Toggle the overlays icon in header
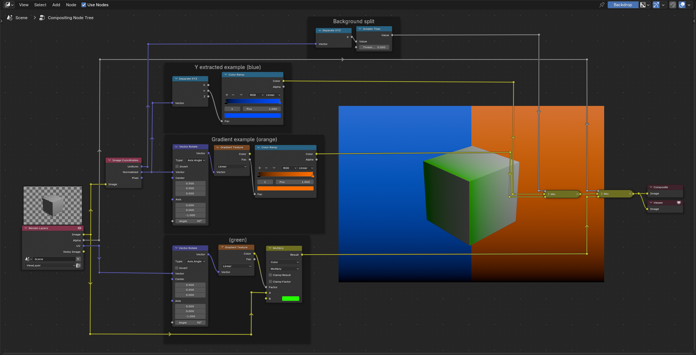This screenshot has width=696, height=355. pos(682,5)
